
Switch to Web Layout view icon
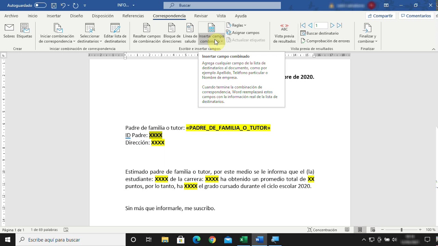click(x=373, y=230)
